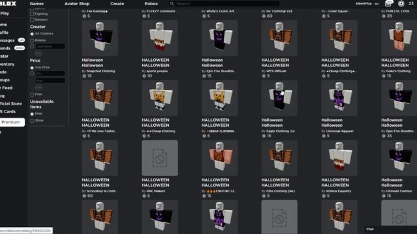Select the All Creators radio
Image resolution: width=417 pixels, height=234 pixels.
(32, 34)
